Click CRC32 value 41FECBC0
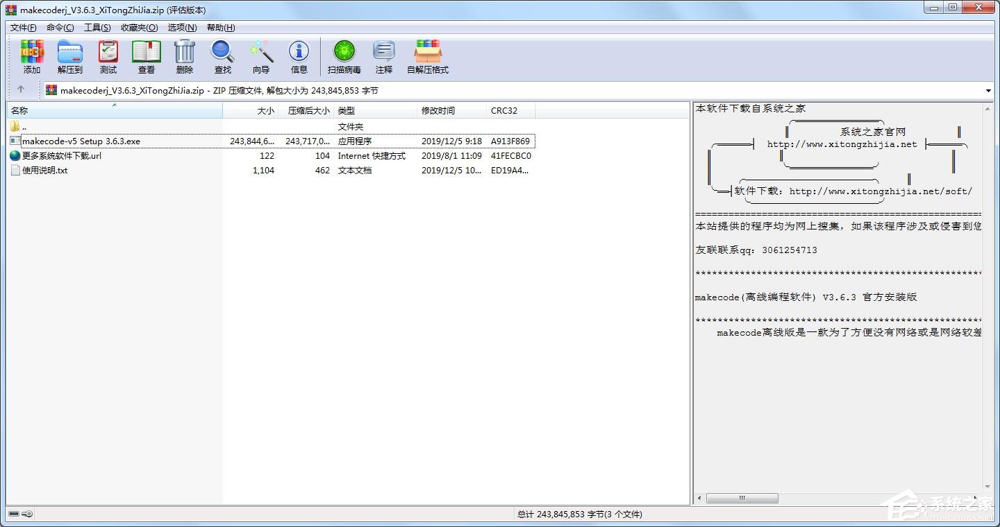Image resolution: width=1000 pixels, height=527 pixels. (x=511, y=155)
